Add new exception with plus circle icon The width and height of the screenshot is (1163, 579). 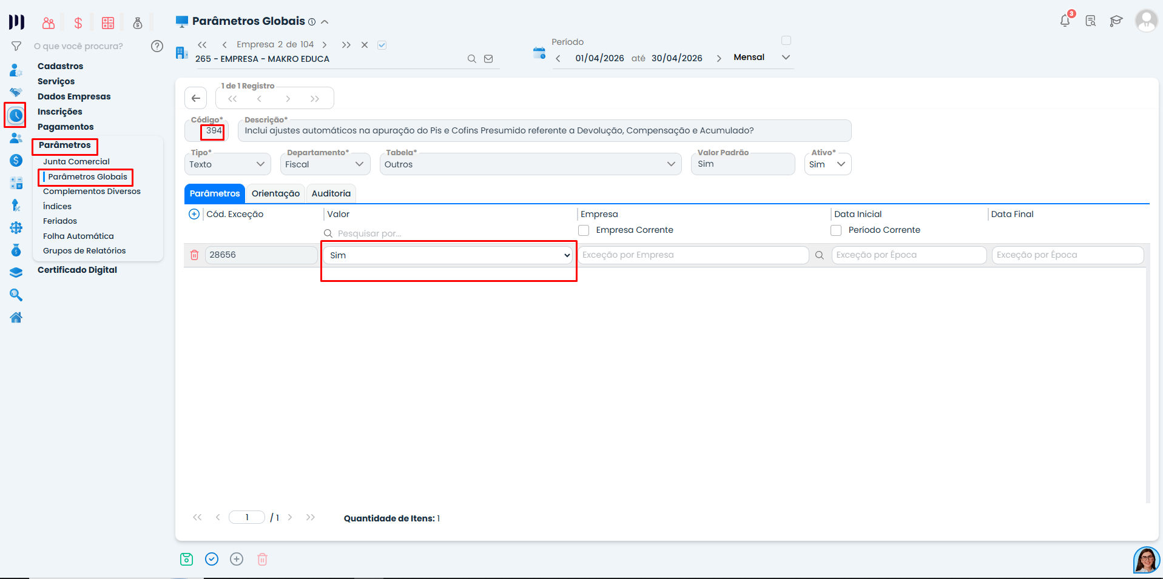pos(194,214)
